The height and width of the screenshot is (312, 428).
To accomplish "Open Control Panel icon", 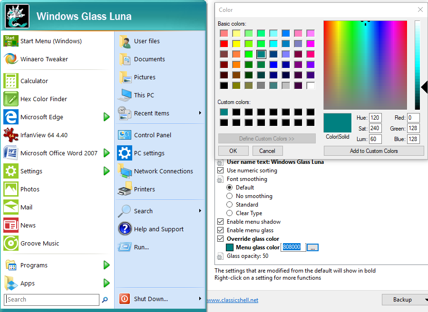I will (125, 135).
